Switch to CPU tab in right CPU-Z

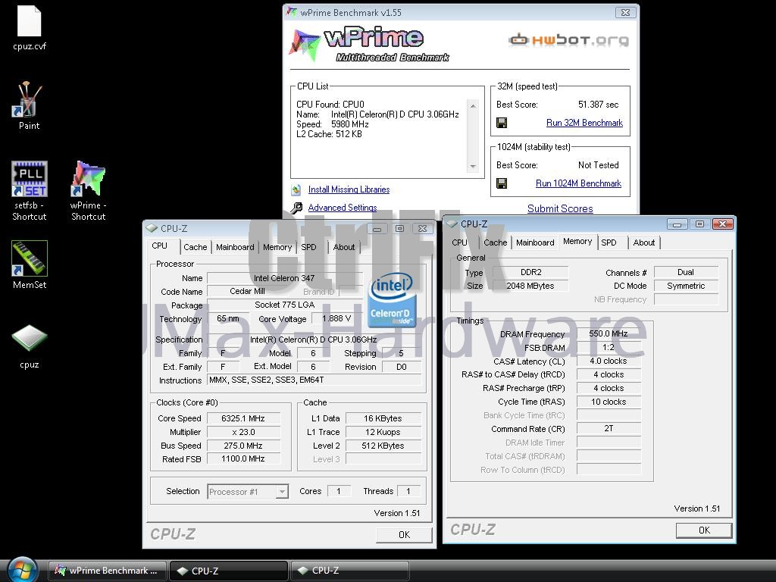coord(460,242)
